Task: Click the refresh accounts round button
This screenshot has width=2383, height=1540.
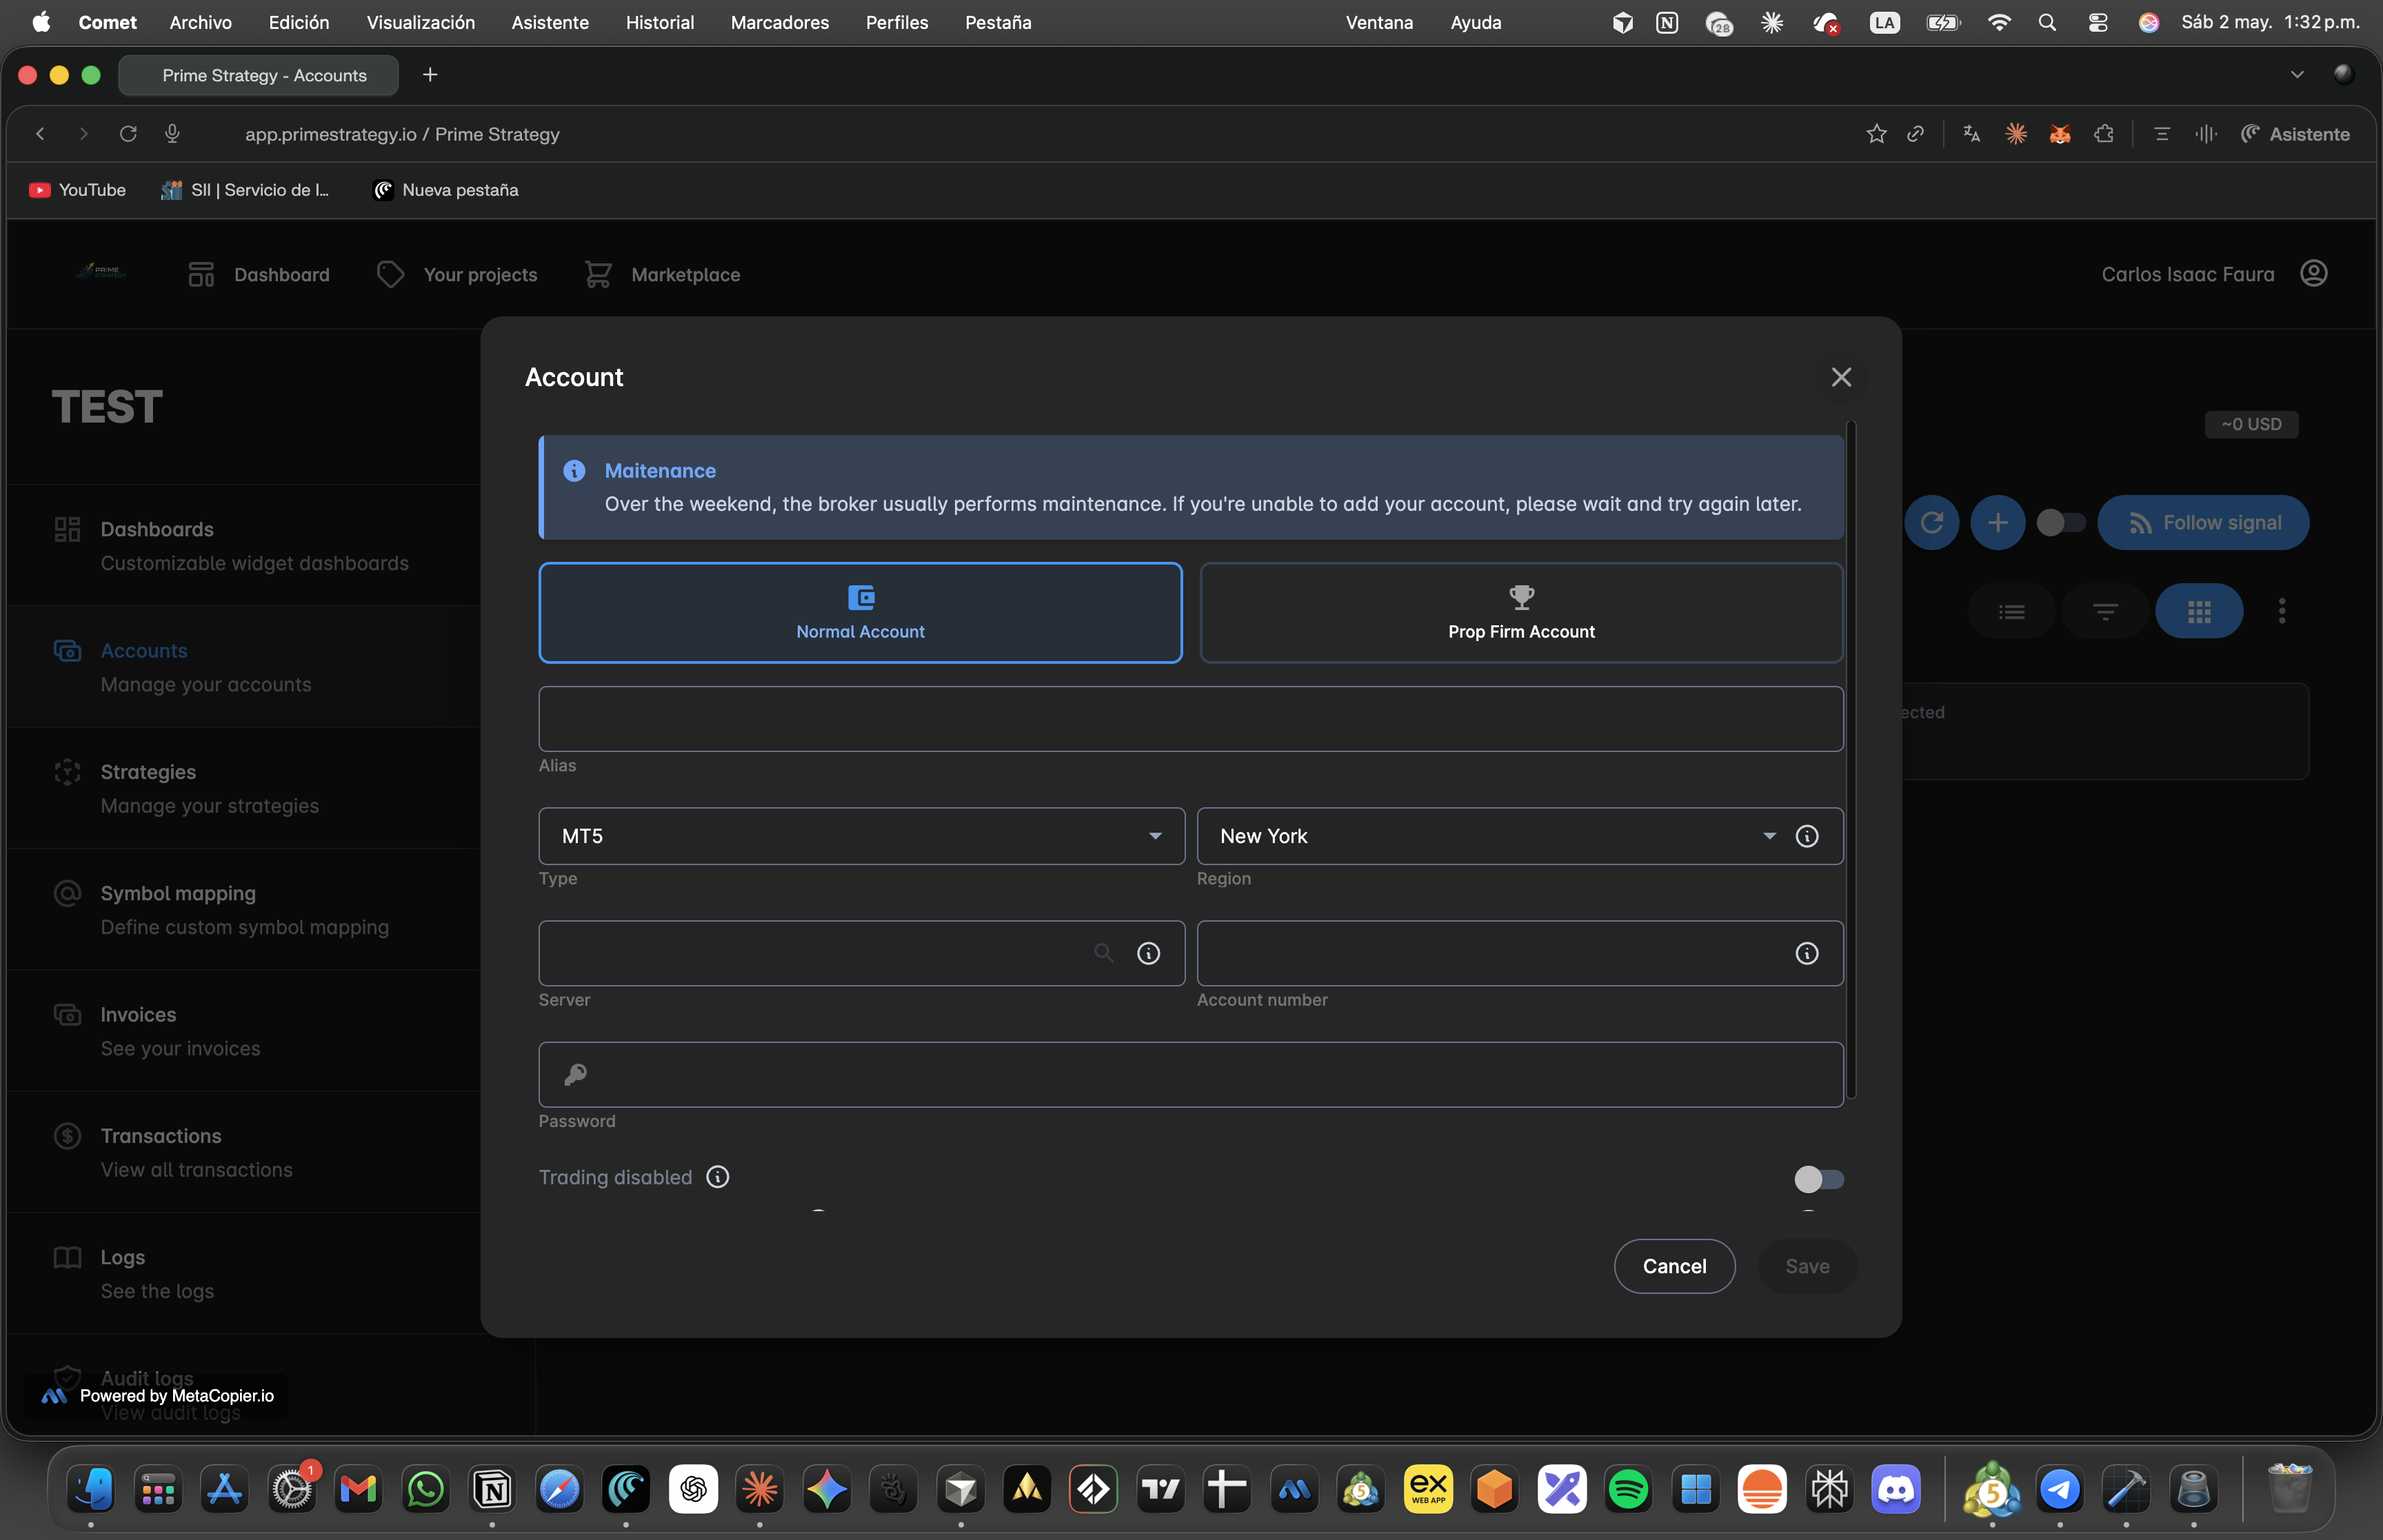Action: 1931,522
